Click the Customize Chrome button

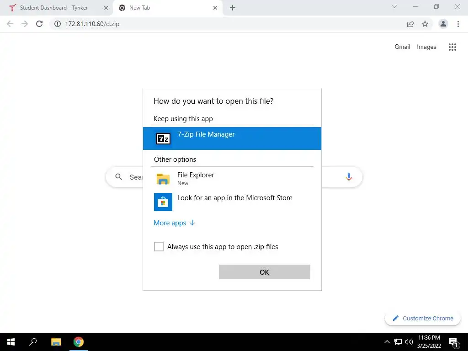(423, 318)
